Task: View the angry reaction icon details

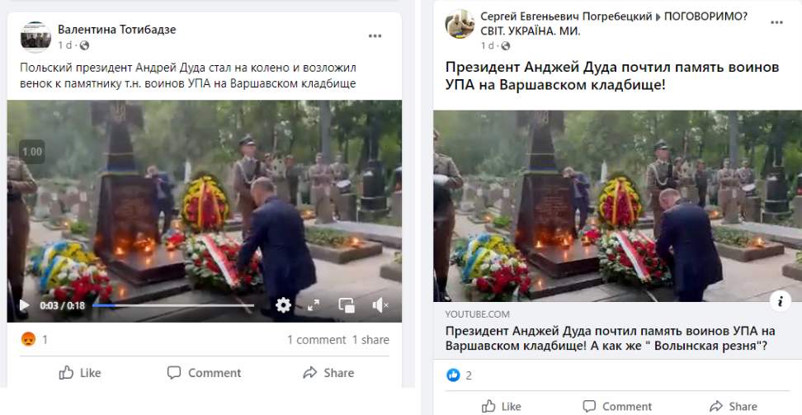Action: coord(28,339)
